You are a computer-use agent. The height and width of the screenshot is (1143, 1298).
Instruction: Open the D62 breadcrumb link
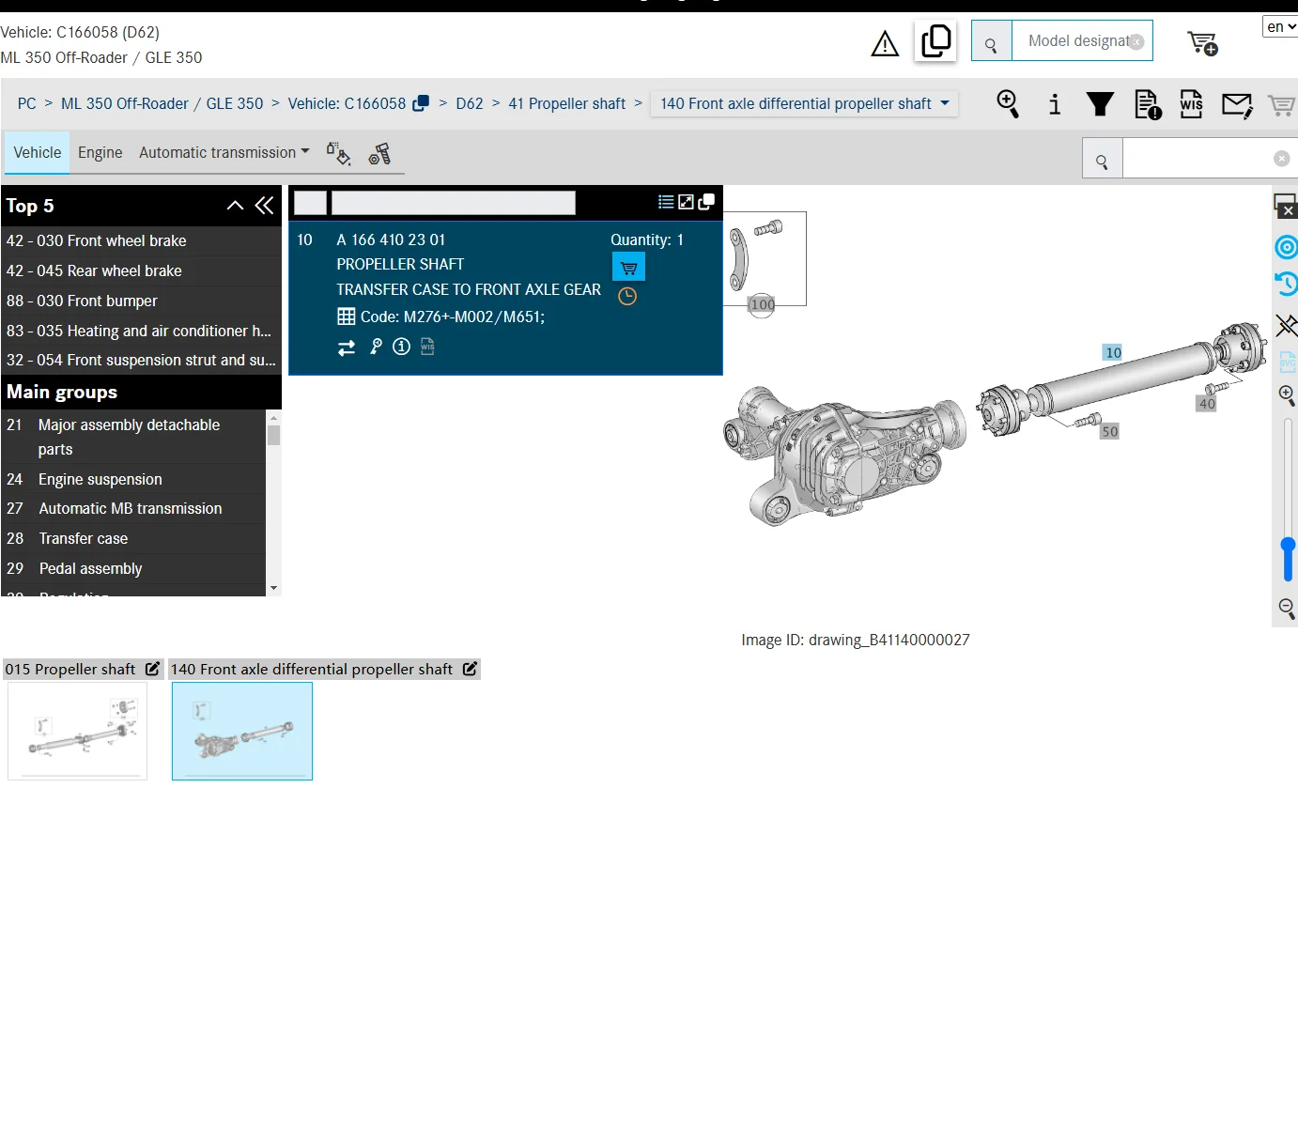click(470, 103)
